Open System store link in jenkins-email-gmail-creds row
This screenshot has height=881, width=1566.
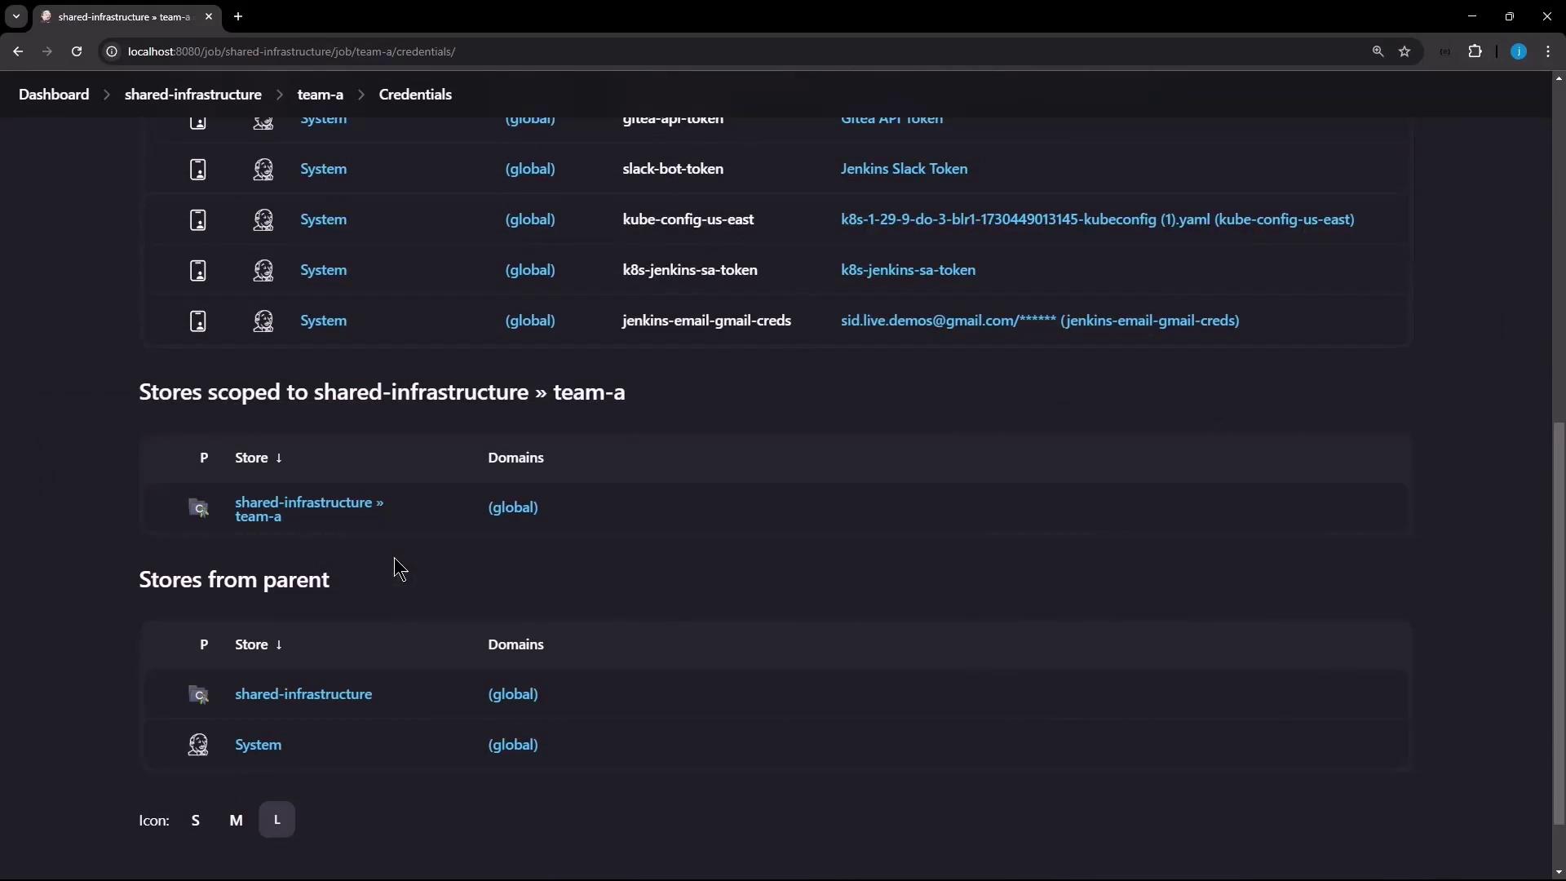click(x=324, y=321)
